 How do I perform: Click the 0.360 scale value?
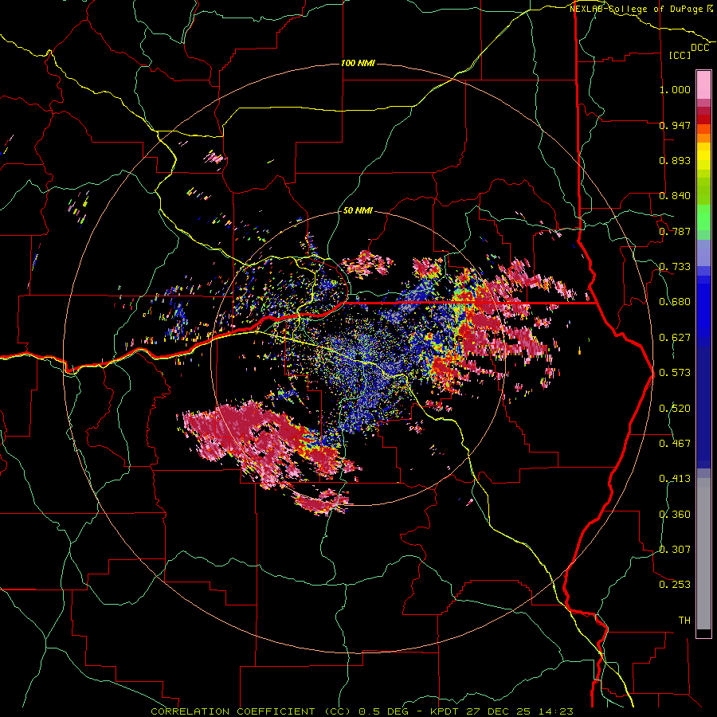(675, 515)
